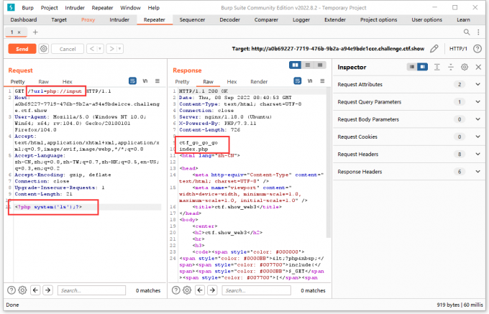
Task: Close the Inspector panel
Action: click(478, 67)
